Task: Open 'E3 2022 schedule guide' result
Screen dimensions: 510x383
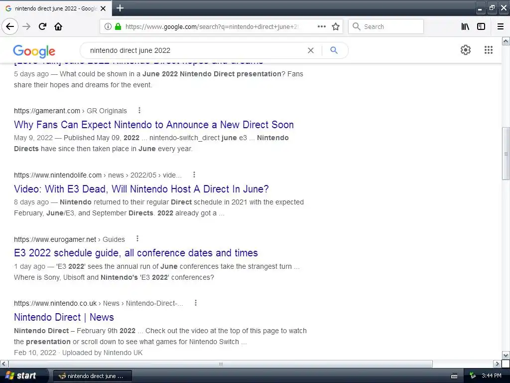Action: tap(135, 253)
